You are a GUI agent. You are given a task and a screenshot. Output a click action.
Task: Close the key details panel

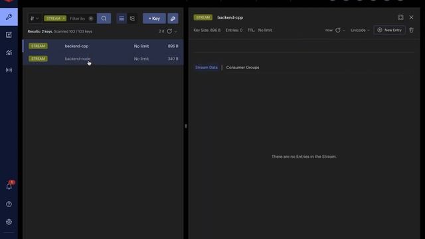411,17
